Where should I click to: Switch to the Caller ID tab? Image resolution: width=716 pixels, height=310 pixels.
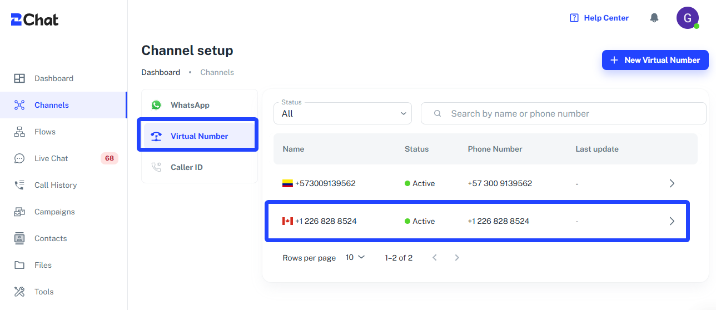(200, 167)
